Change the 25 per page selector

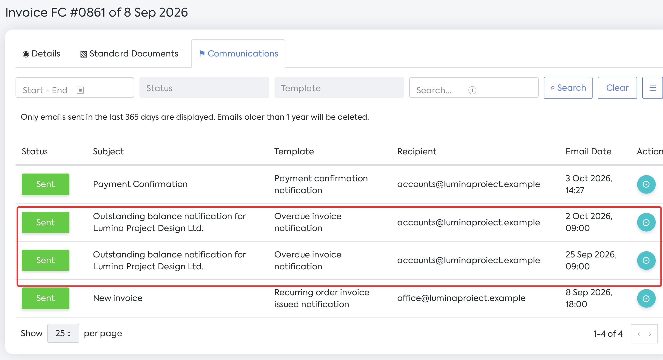click(63, 333)
